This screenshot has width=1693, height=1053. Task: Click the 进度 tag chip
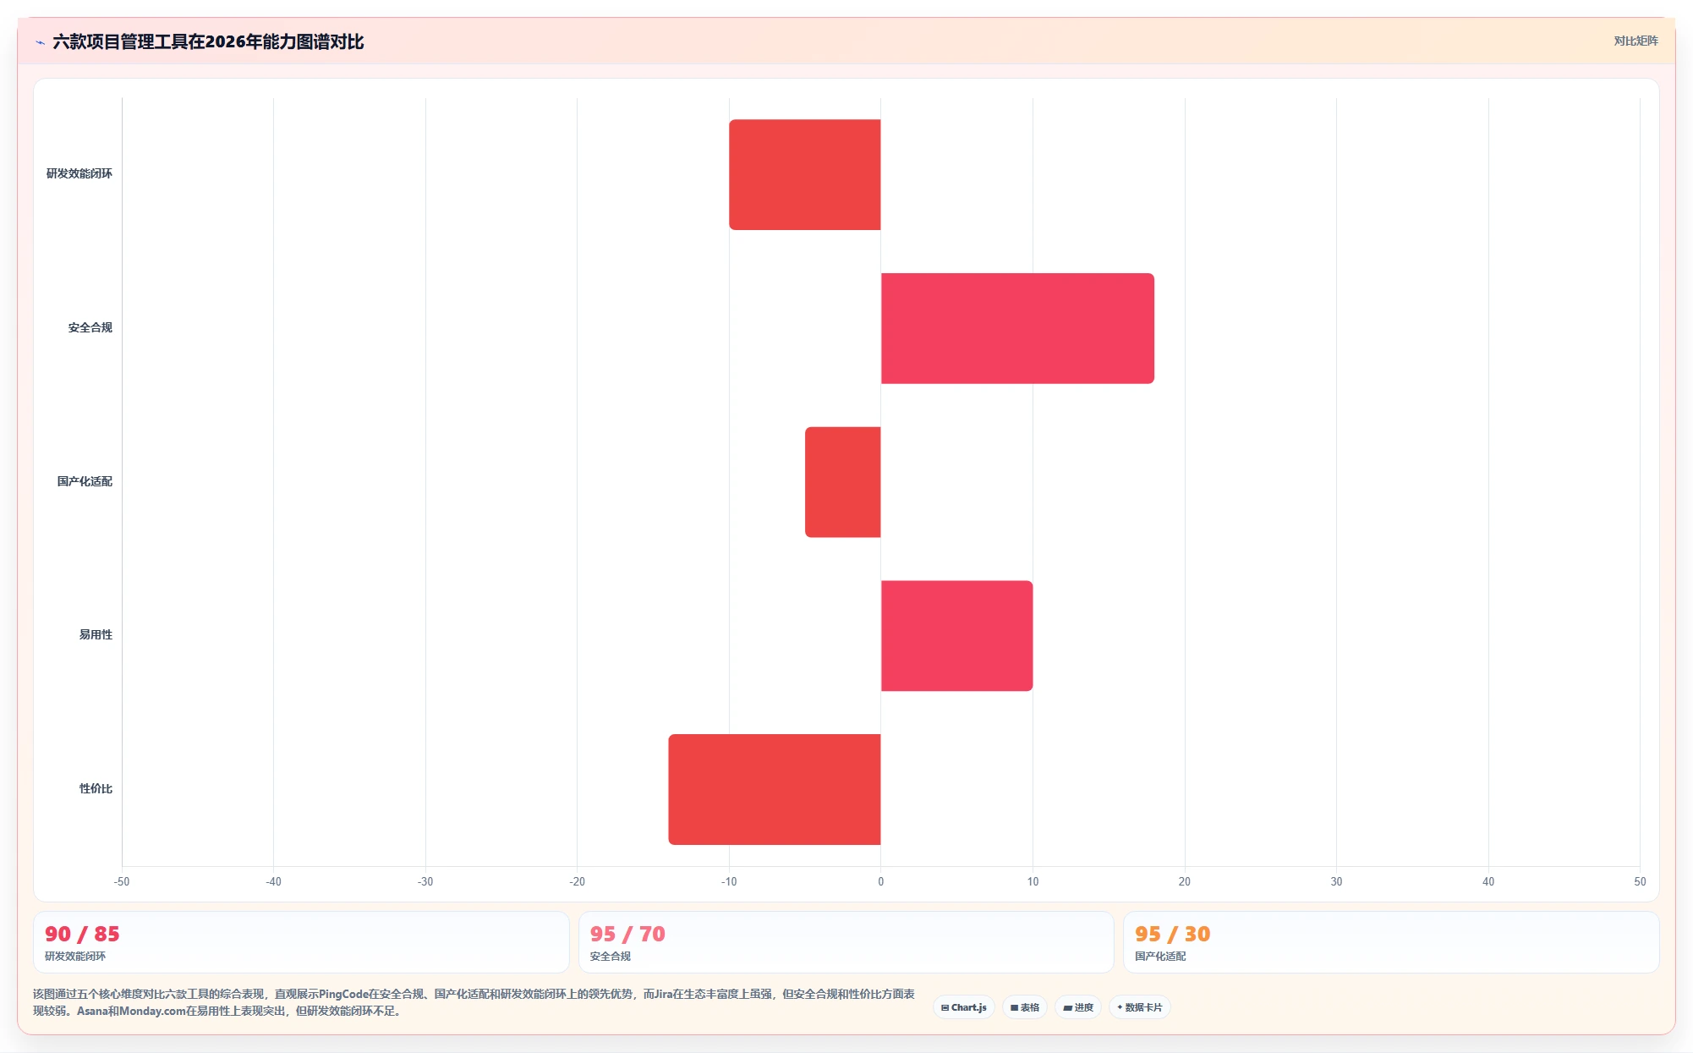tap(1078, 1007)
